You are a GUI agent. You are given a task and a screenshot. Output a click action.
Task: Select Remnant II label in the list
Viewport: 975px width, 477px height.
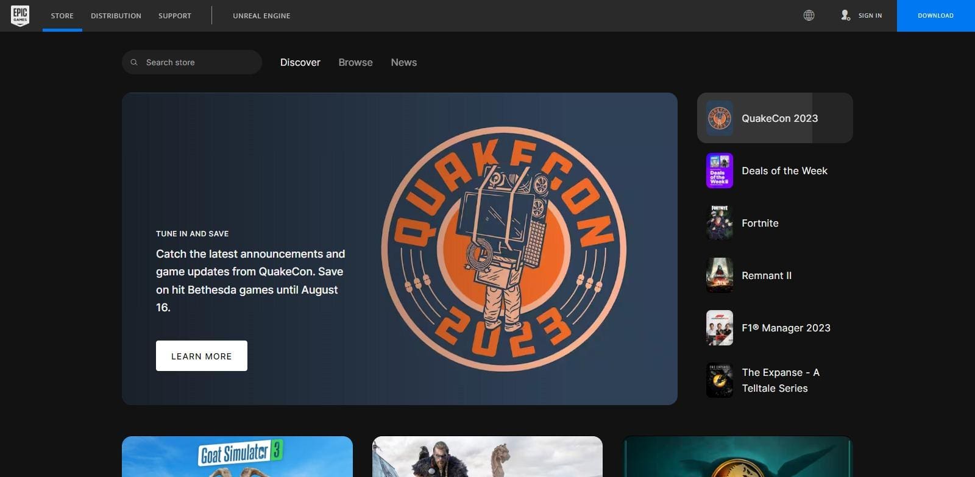coord(767,275)
